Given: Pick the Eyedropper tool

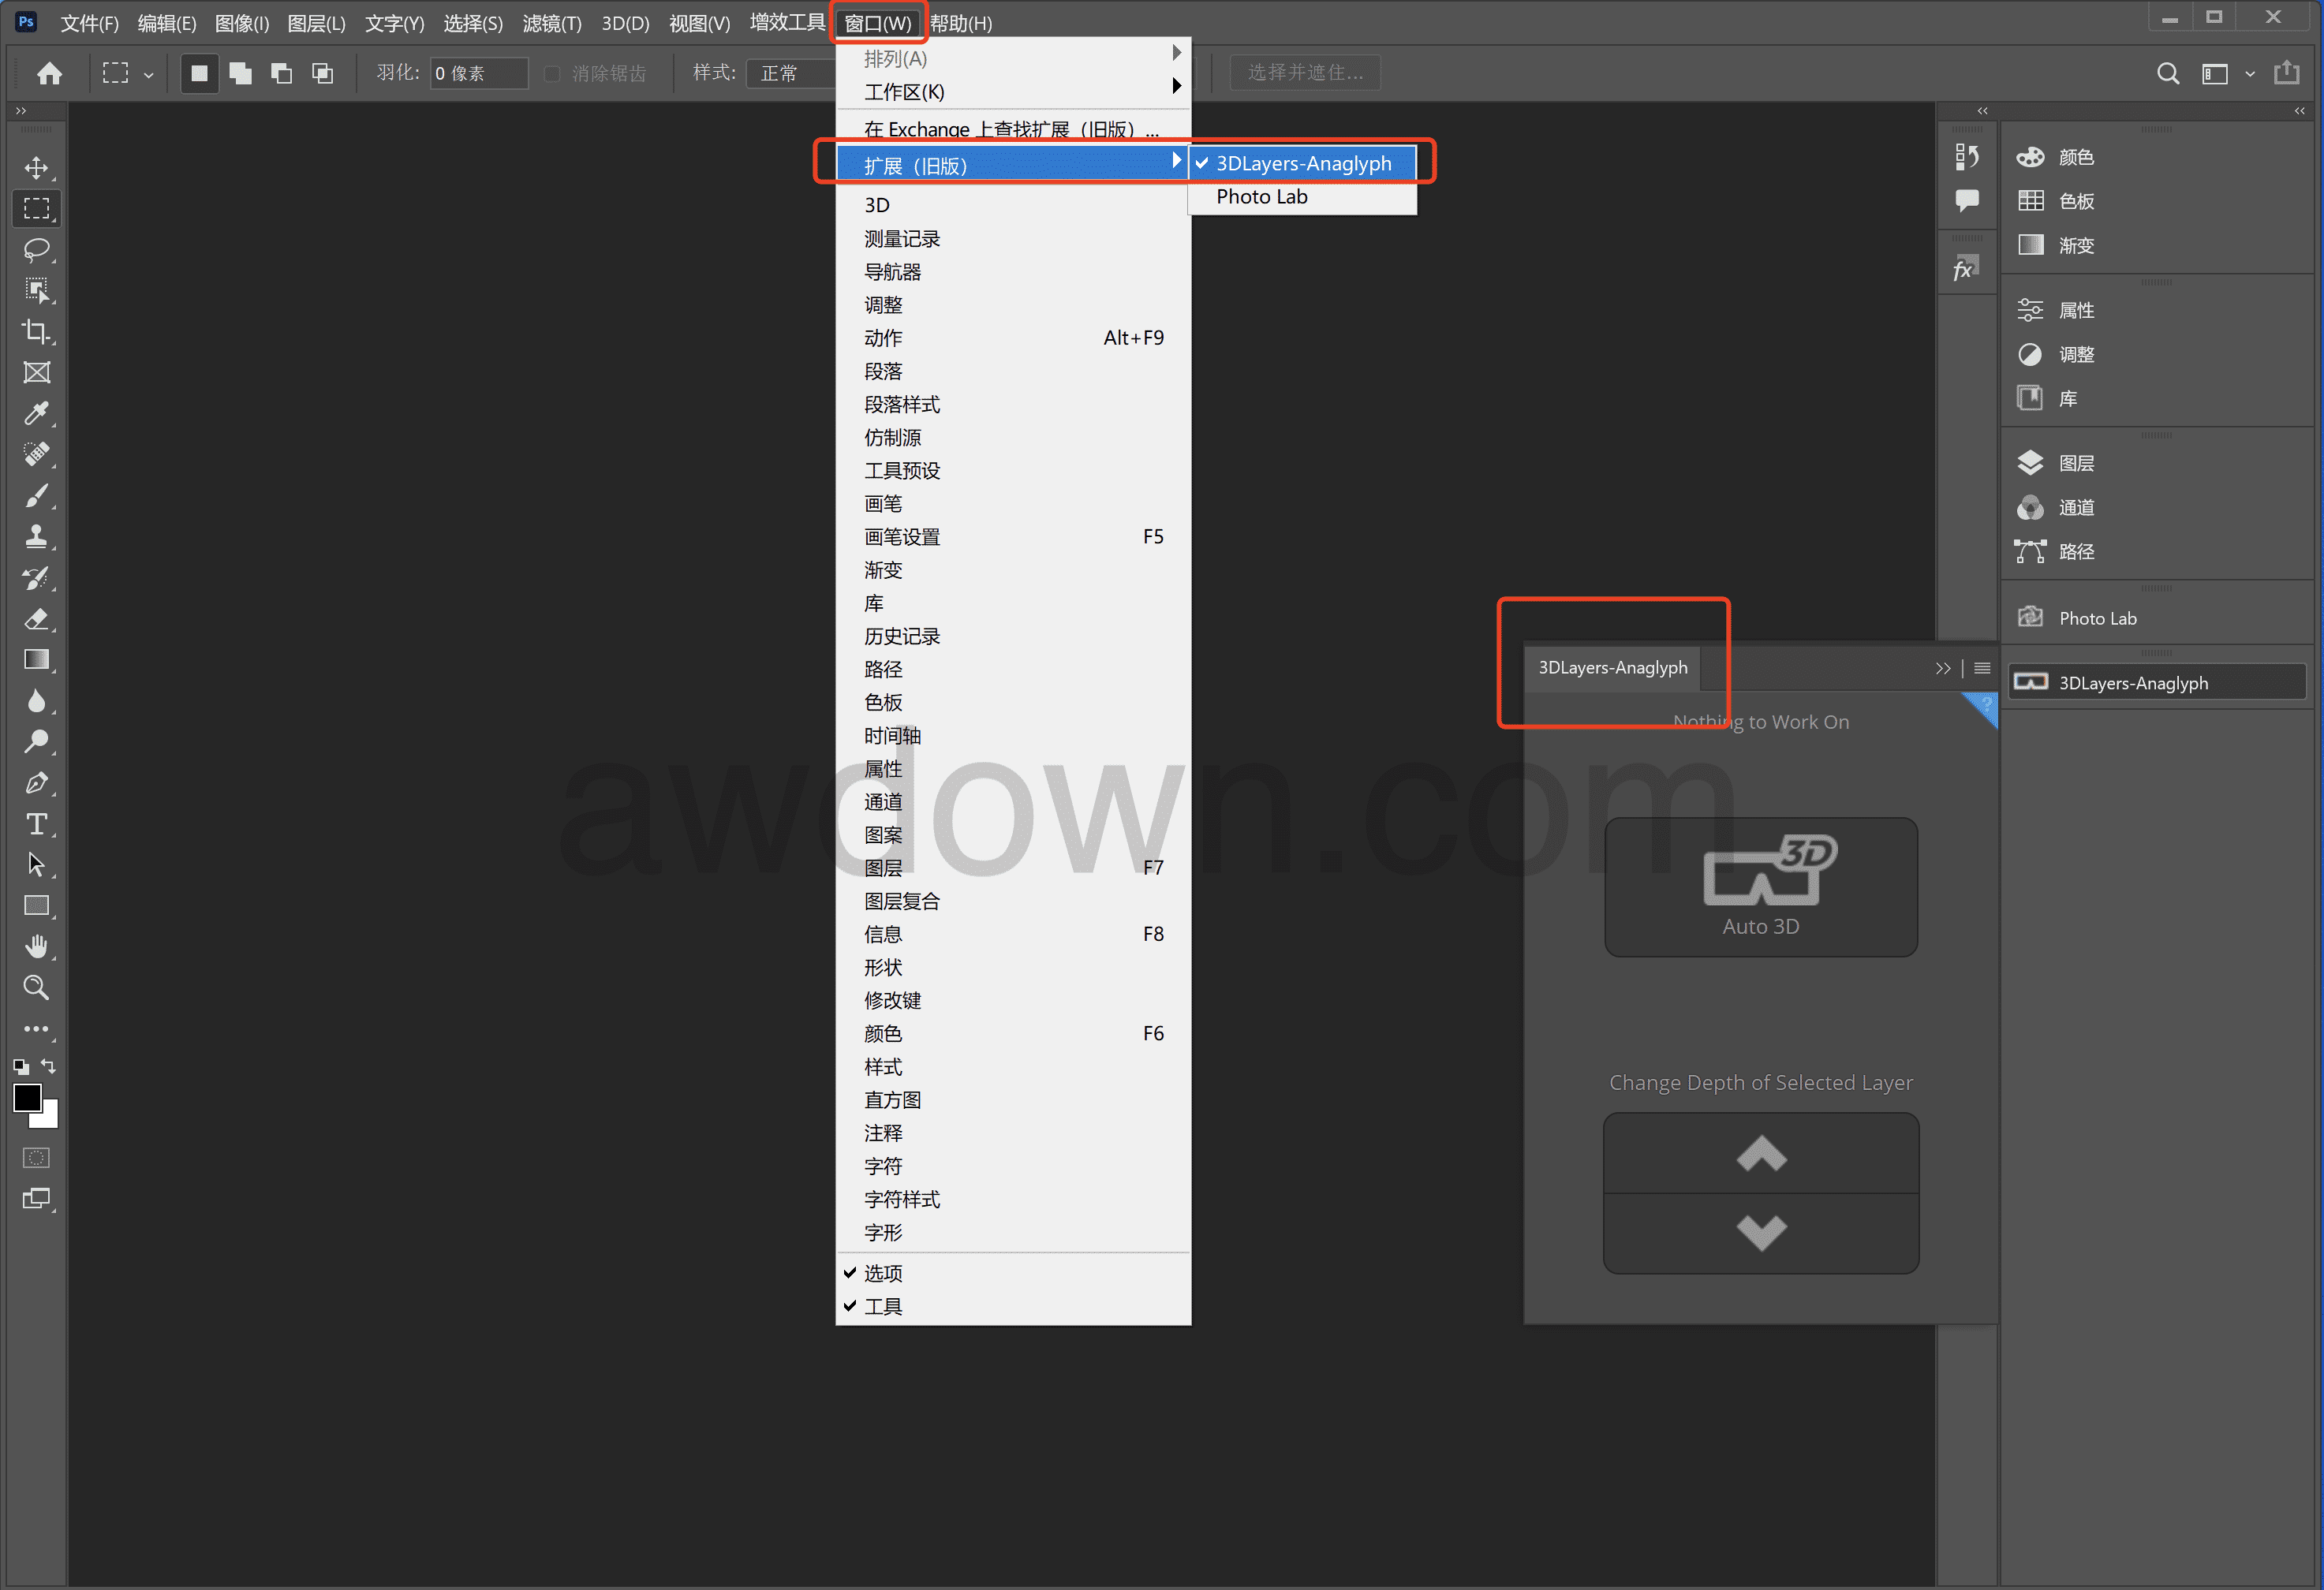Looking at the screenshot, I should pos(37,413).
